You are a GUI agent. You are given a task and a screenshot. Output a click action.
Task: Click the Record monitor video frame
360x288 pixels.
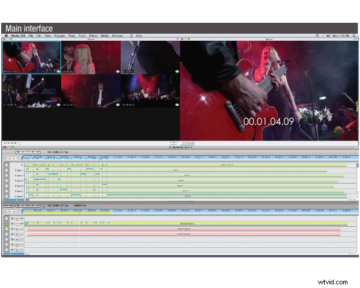[269, 91]
